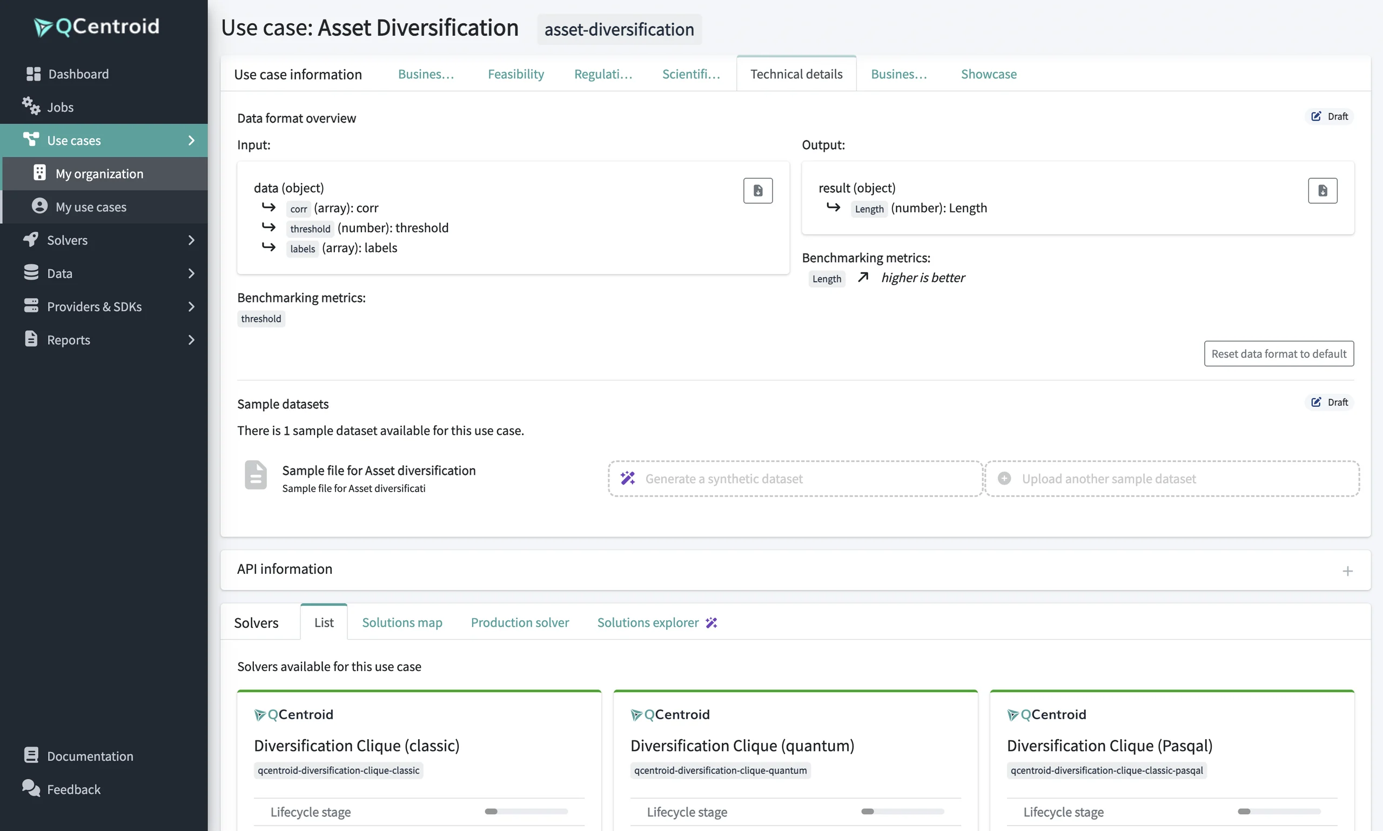This screenshot has height=831, width=1383.
Task: Click the Jobs gears icon
Action: (x=31, y=106)
